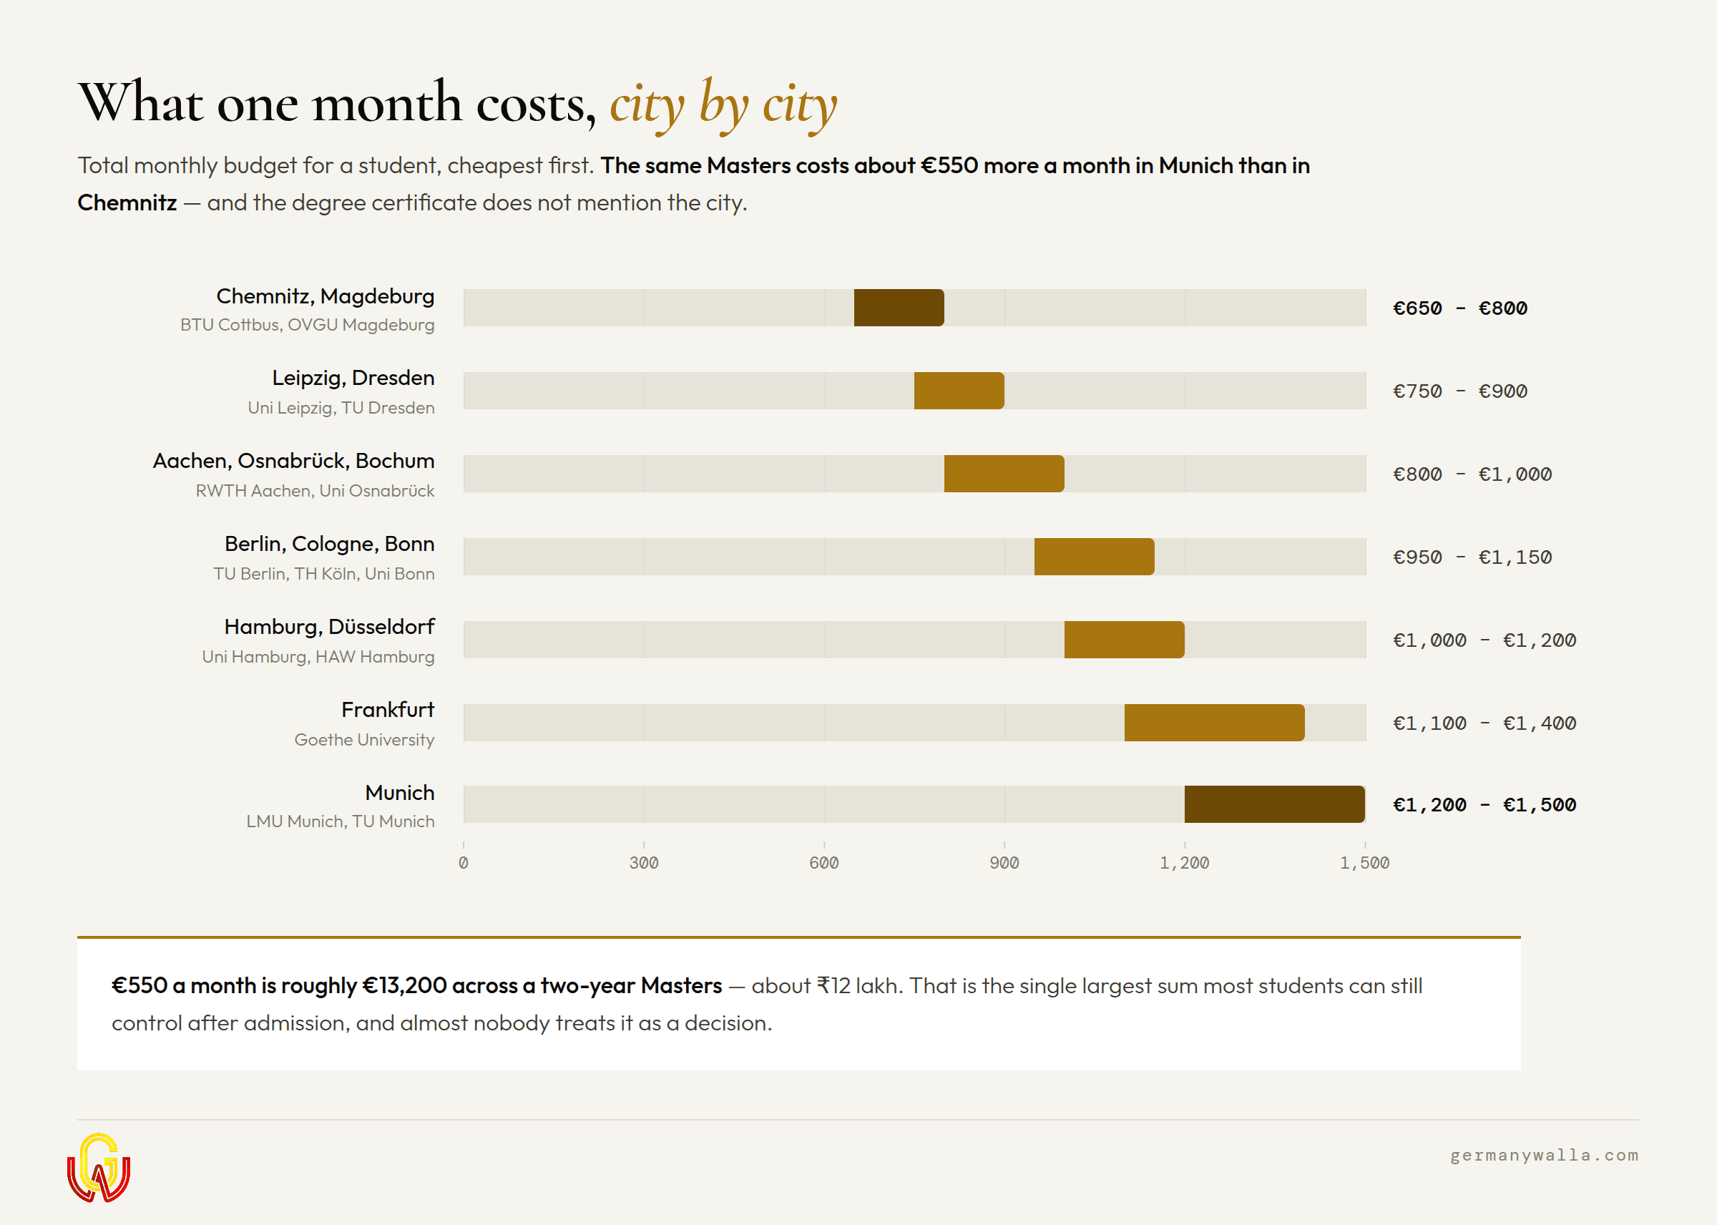1717x1225 pixels.
Task: Click the 'Berlin, Cologne, Bonn' label
Action: (x=330, y=544)
